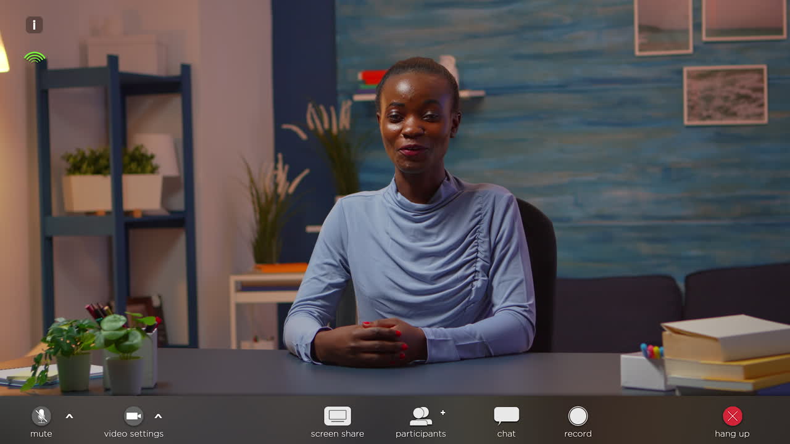790x444 pixels.
Task: Select the mute label in the control bar
Action: click(41, 433)
